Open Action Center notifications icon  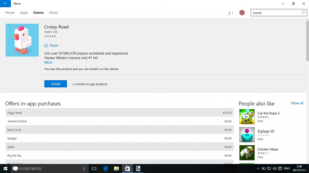[280, 168]
